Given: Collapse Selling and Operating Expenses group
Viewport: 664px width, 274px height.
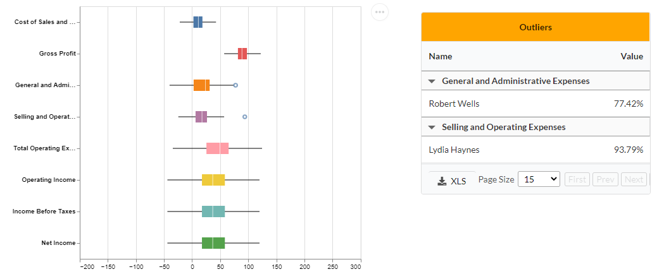Looking at the screenshot, I should 432,128.
